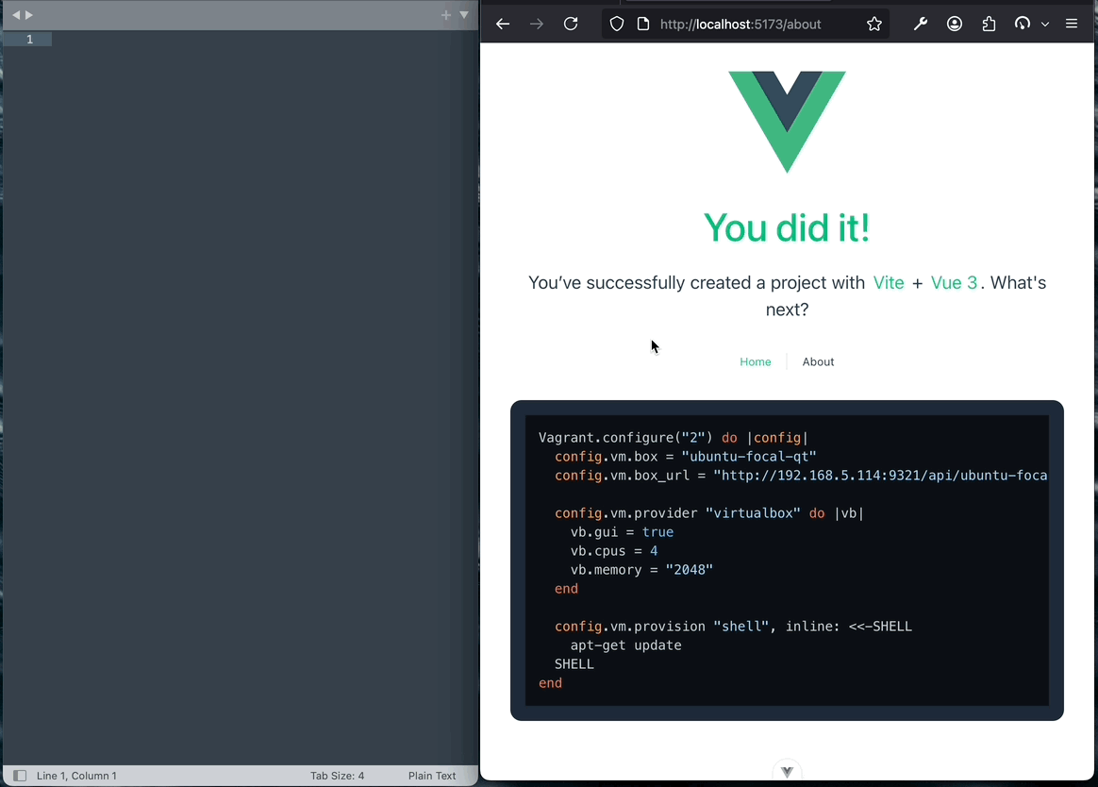Click the Vite link

[888, 282]
